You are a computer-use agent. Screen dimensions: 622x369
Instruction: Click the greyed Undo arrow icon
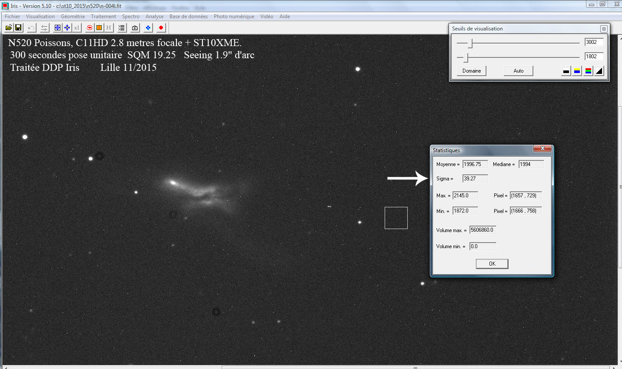31,28
